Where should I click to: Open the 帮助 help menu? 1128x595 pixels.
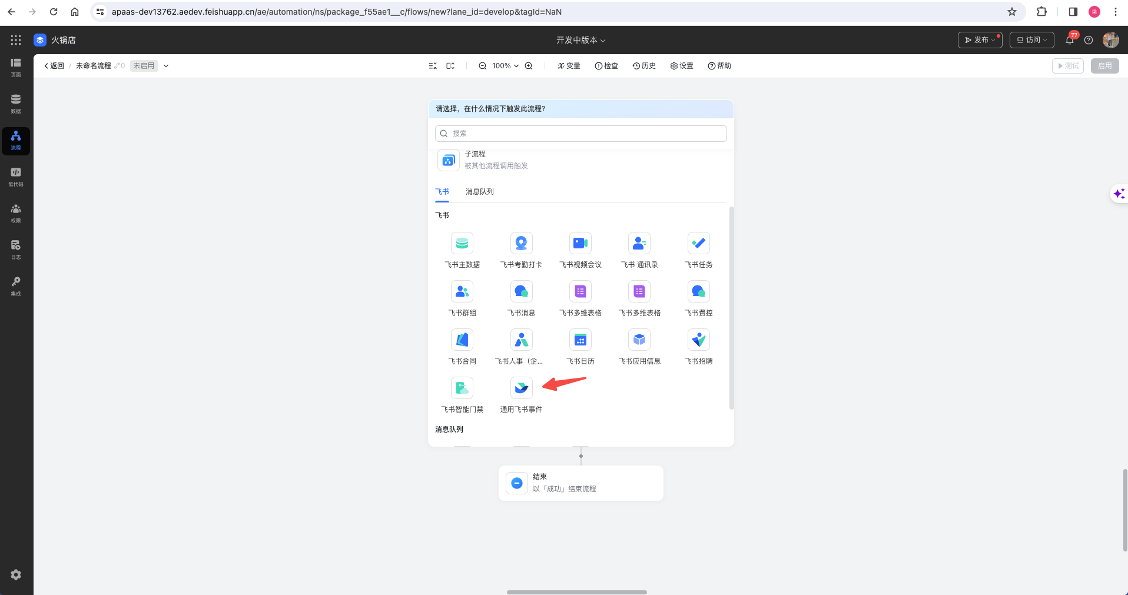(719, 66)
